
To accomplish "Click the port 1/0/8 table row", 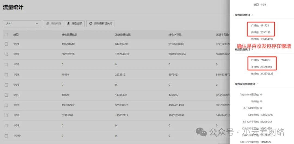I will [109, 115].
